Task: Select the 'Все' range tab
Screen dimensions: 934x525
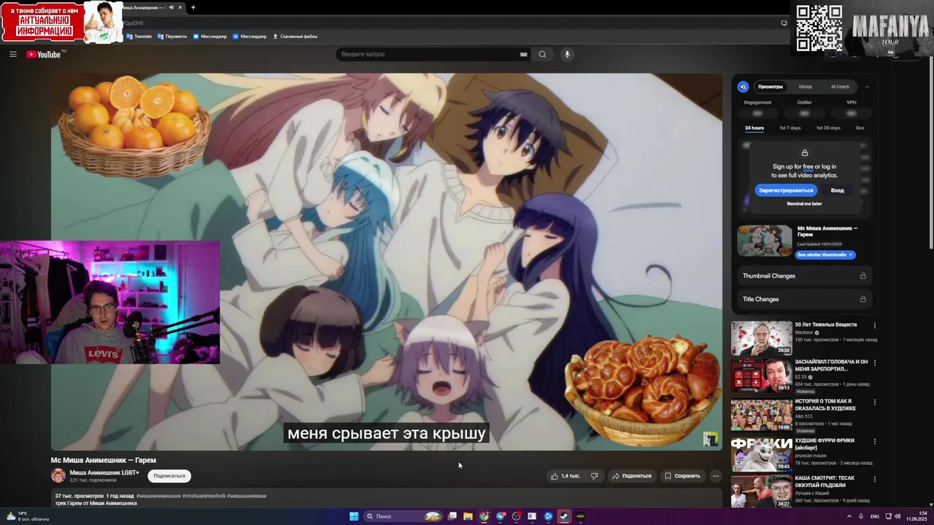Action: tap(860, 128)
